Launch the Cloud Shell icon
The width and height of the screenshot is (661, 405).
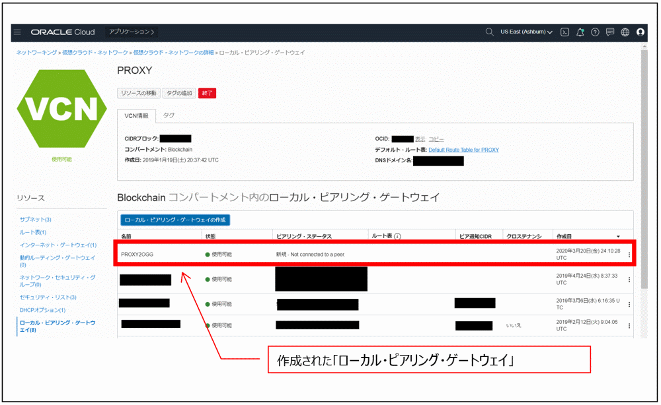tap(564, 32)
